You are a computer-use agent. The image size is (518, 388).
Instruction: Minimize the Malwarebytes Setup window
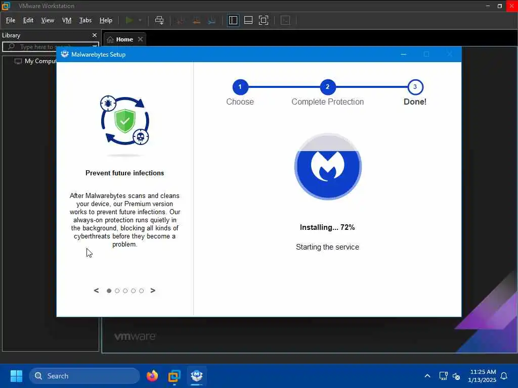[403, 54]
